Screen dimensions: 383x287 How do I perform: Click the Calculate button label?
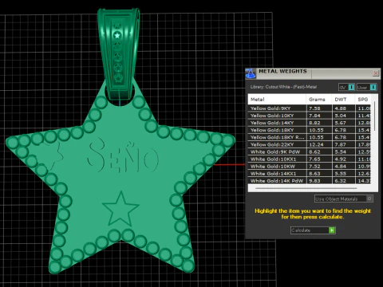click(x=301, y=230)
